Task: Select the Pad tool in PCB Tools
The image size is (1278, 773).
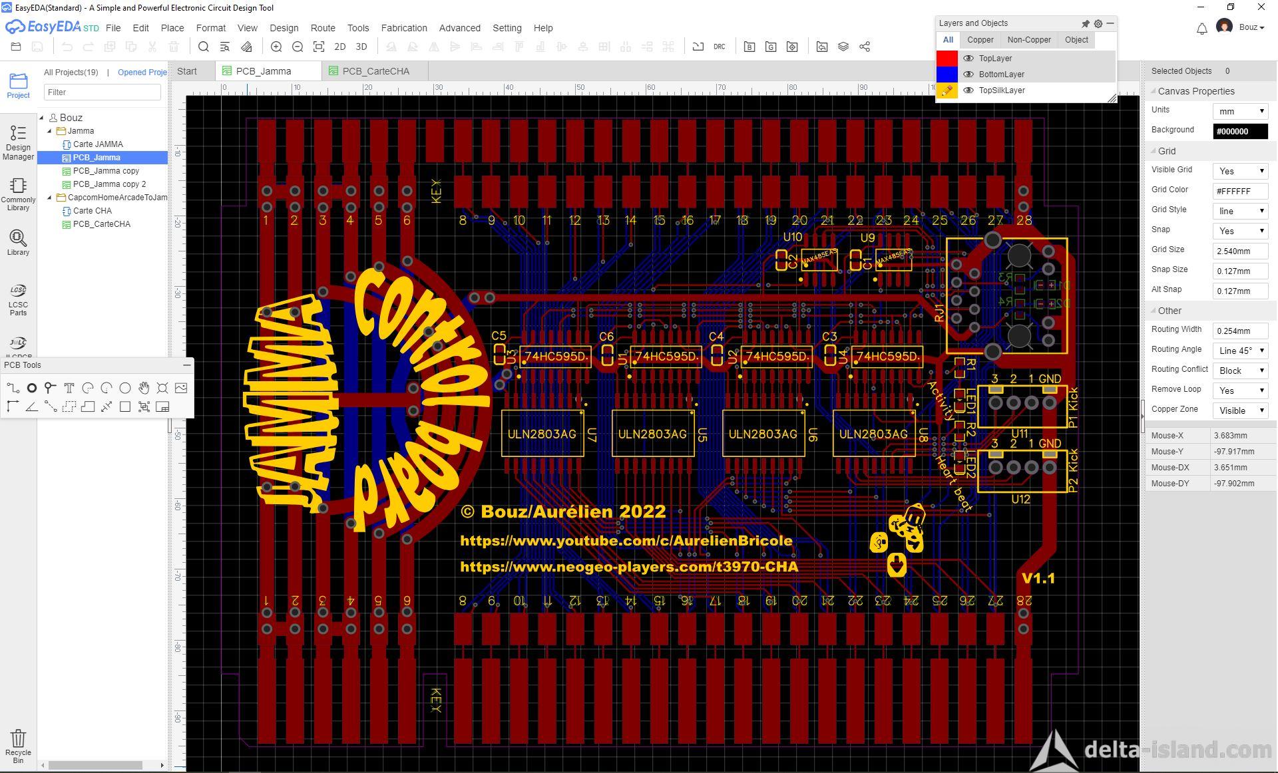Action: tap(31, 388)
